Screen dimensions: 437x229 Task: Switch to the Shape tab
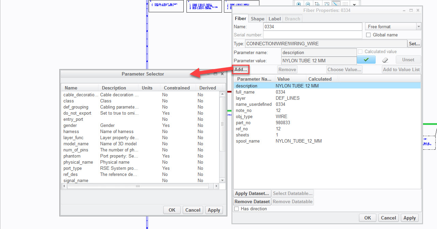click(257, 19)
